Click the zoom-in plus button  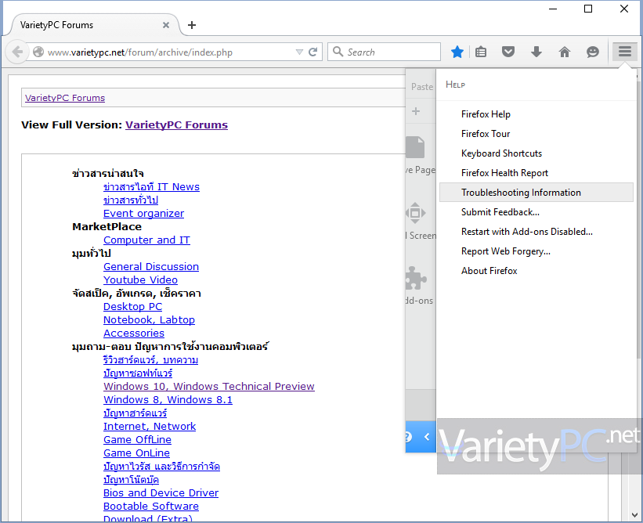[x=416, y=111]
